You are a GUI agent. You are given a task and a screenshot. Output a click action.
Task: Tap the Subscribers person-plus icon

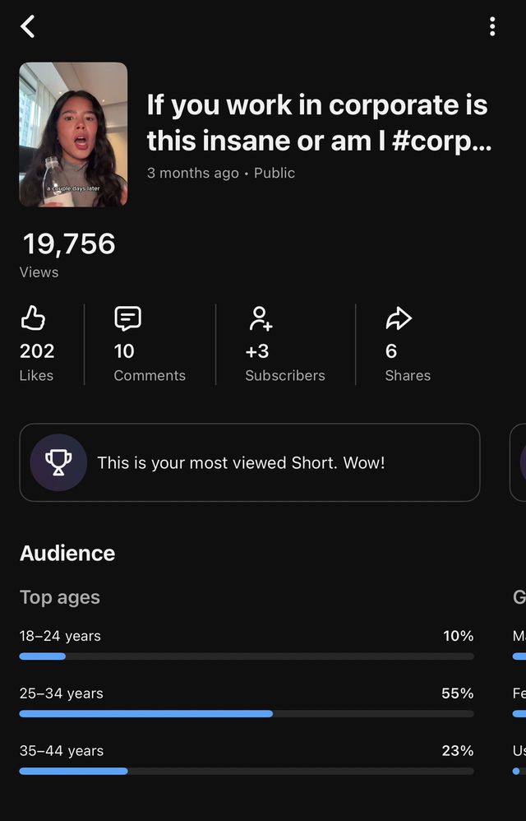(x=260, y=318)
